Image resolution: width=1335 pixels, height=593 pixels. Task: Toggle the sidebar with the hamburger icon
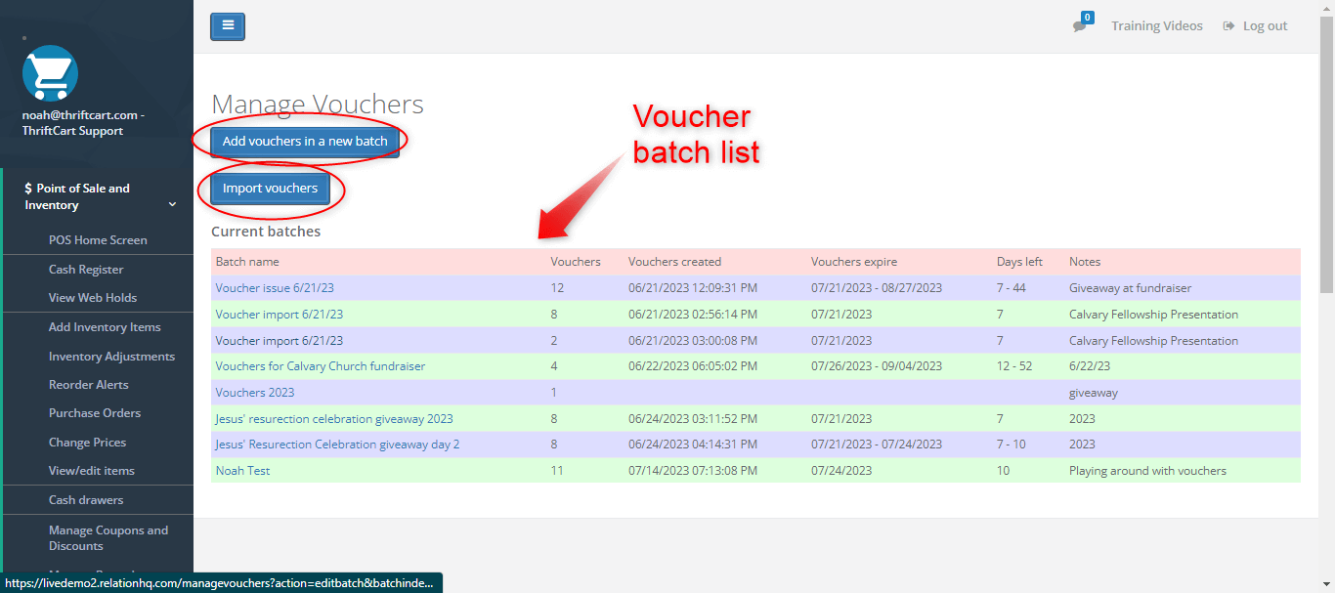click(227, 26)
